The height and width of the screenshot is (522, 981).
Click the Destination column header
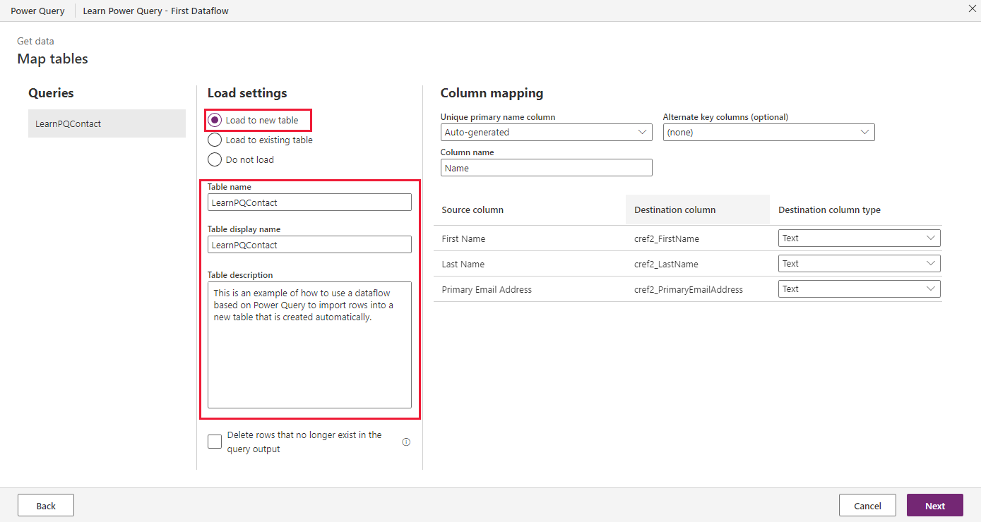click(674, 210)
